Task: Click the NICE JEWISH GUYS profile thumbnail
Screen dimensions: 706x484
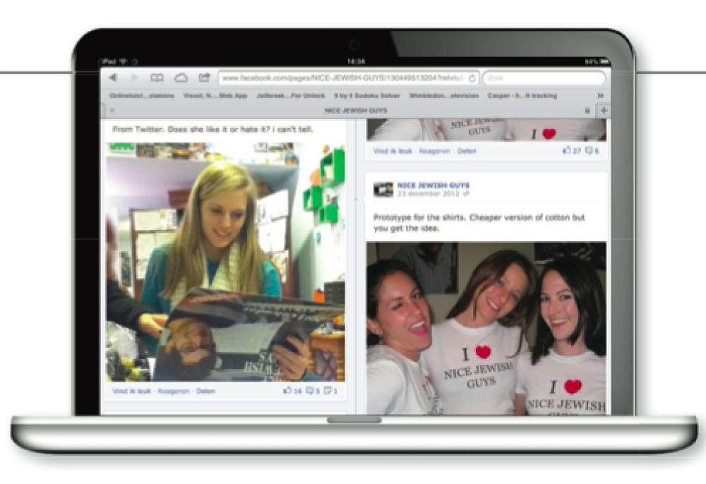Action: [x=383, y=189]
